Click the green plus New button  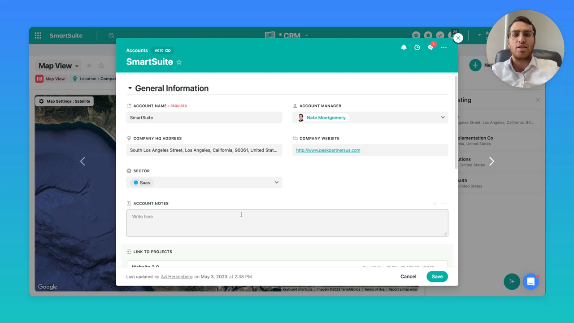tap(475, 65)
